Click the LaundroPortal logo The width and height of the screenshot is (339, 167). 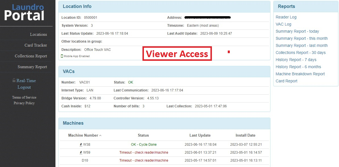coord(24,12)
